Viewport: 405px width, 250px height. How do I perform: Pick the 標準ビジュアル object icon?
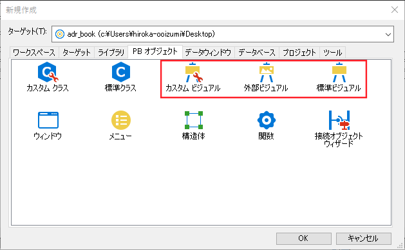click(x=339, y=73)
